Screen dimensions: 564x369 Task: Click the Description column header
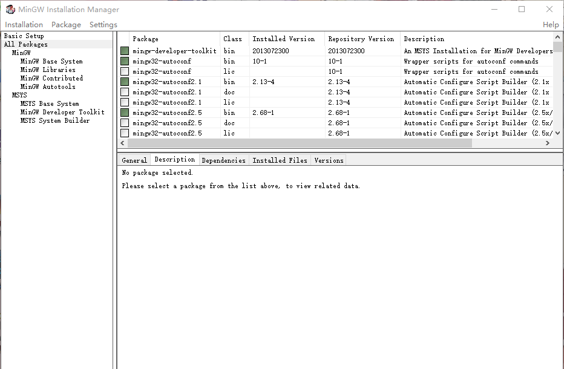477,39
